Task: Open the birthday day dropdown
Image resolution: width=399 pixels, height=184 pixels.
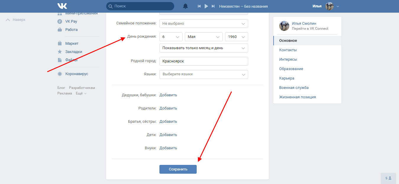Action: 171,37
